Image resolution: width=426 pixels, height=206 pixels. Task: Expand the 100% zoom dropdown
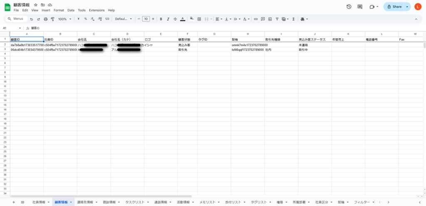click(x=64, y=19)
